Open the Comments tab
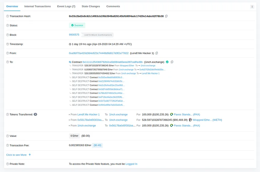 coord(113,6)
